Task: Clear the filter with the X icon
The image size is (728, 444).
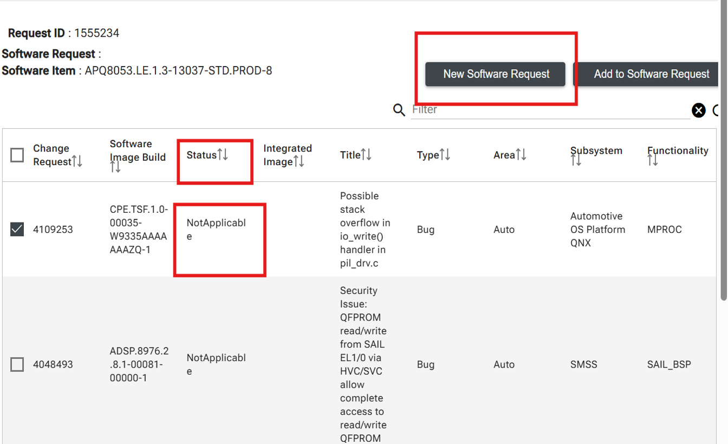Action: [699, 110]
